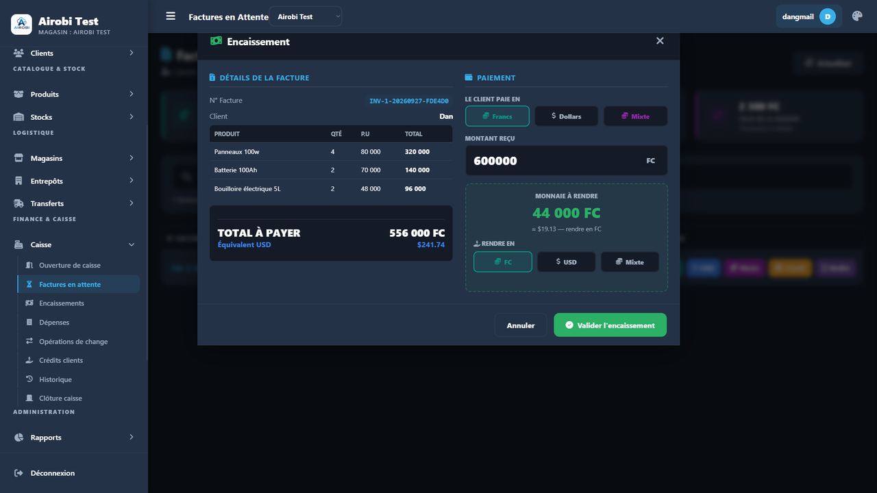Click Valider l'encaissement button

point(610,325)
